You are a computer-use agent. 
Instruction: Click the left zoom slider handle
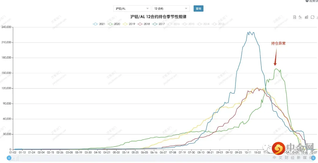pos(9,158)
